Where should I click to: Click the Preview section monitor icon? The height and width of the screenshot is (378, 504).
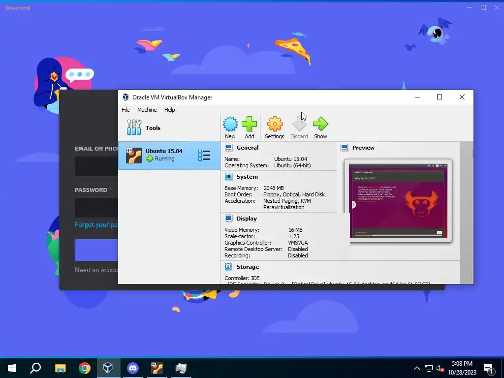pyautogui.click(x=344, y=148)
